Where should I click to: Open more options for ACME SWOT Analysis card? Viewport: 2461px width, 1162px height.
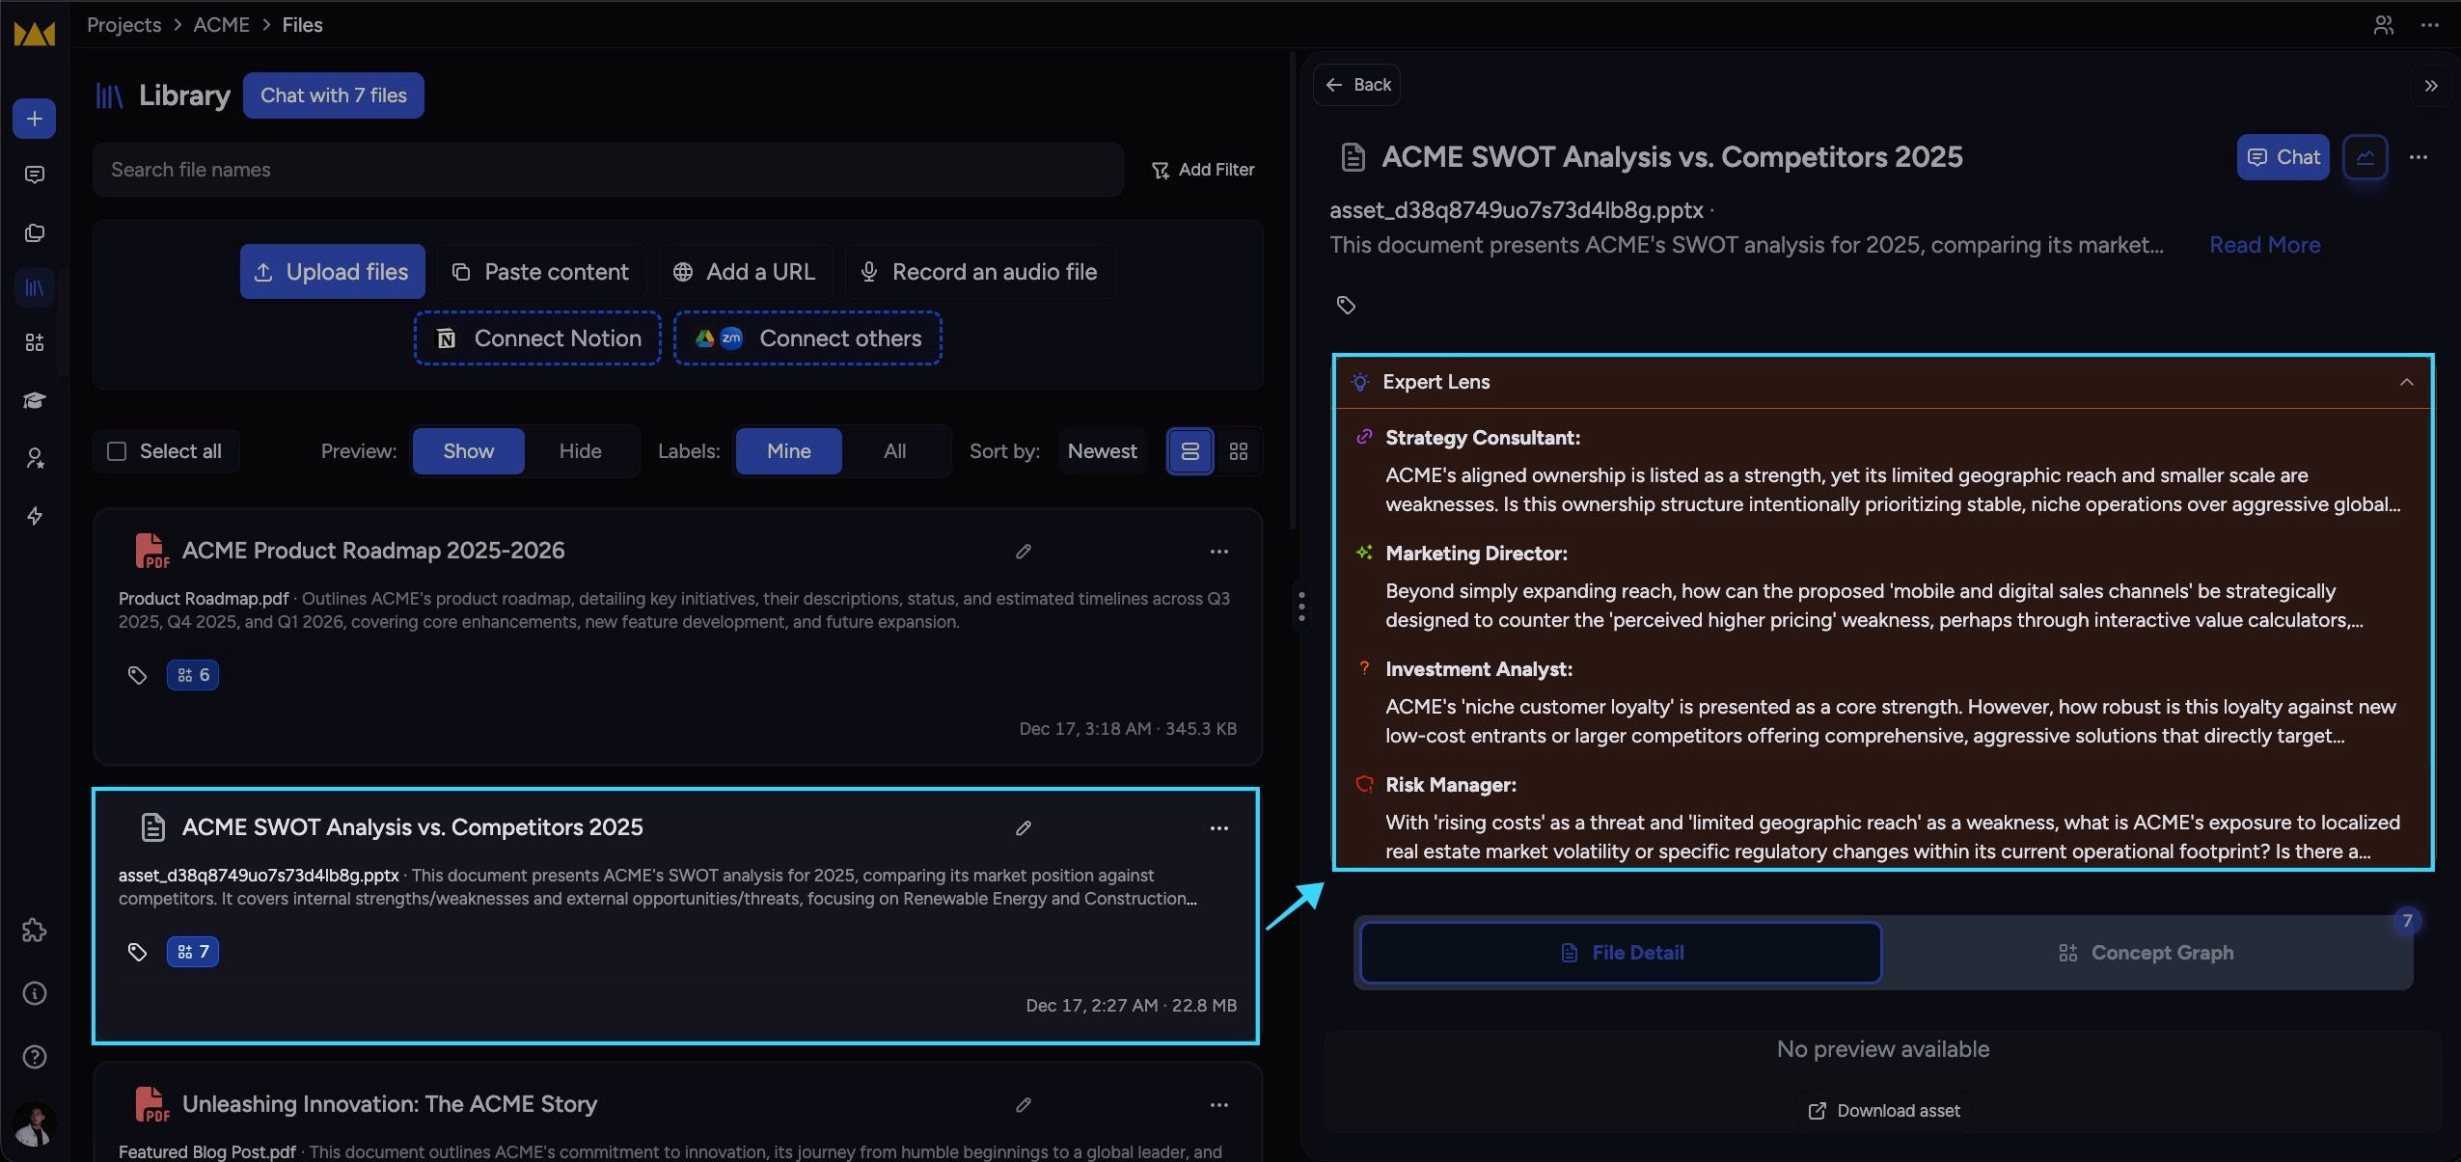pos(1218,828)
